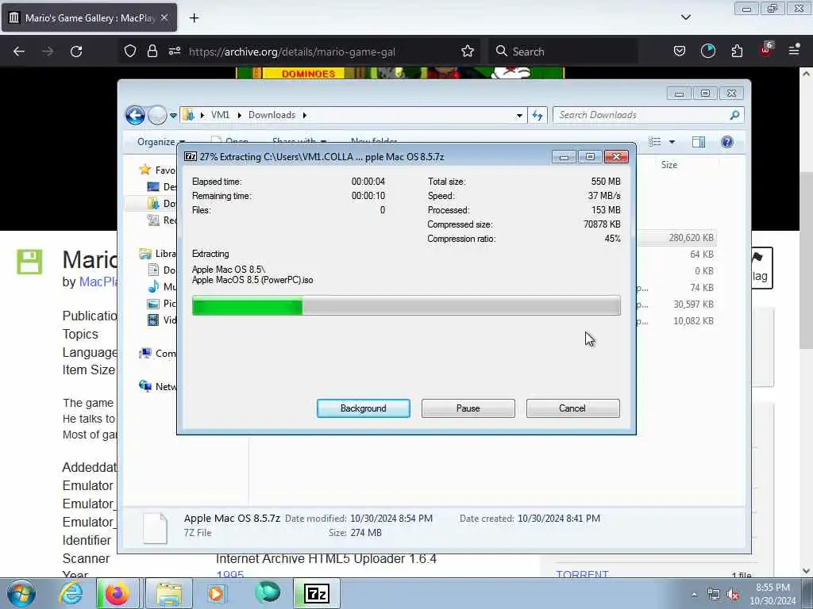The image size is (813, 609).
Task: Refresh the Downloads folder view
Action: pyautogui.click(x=538, y=115)
